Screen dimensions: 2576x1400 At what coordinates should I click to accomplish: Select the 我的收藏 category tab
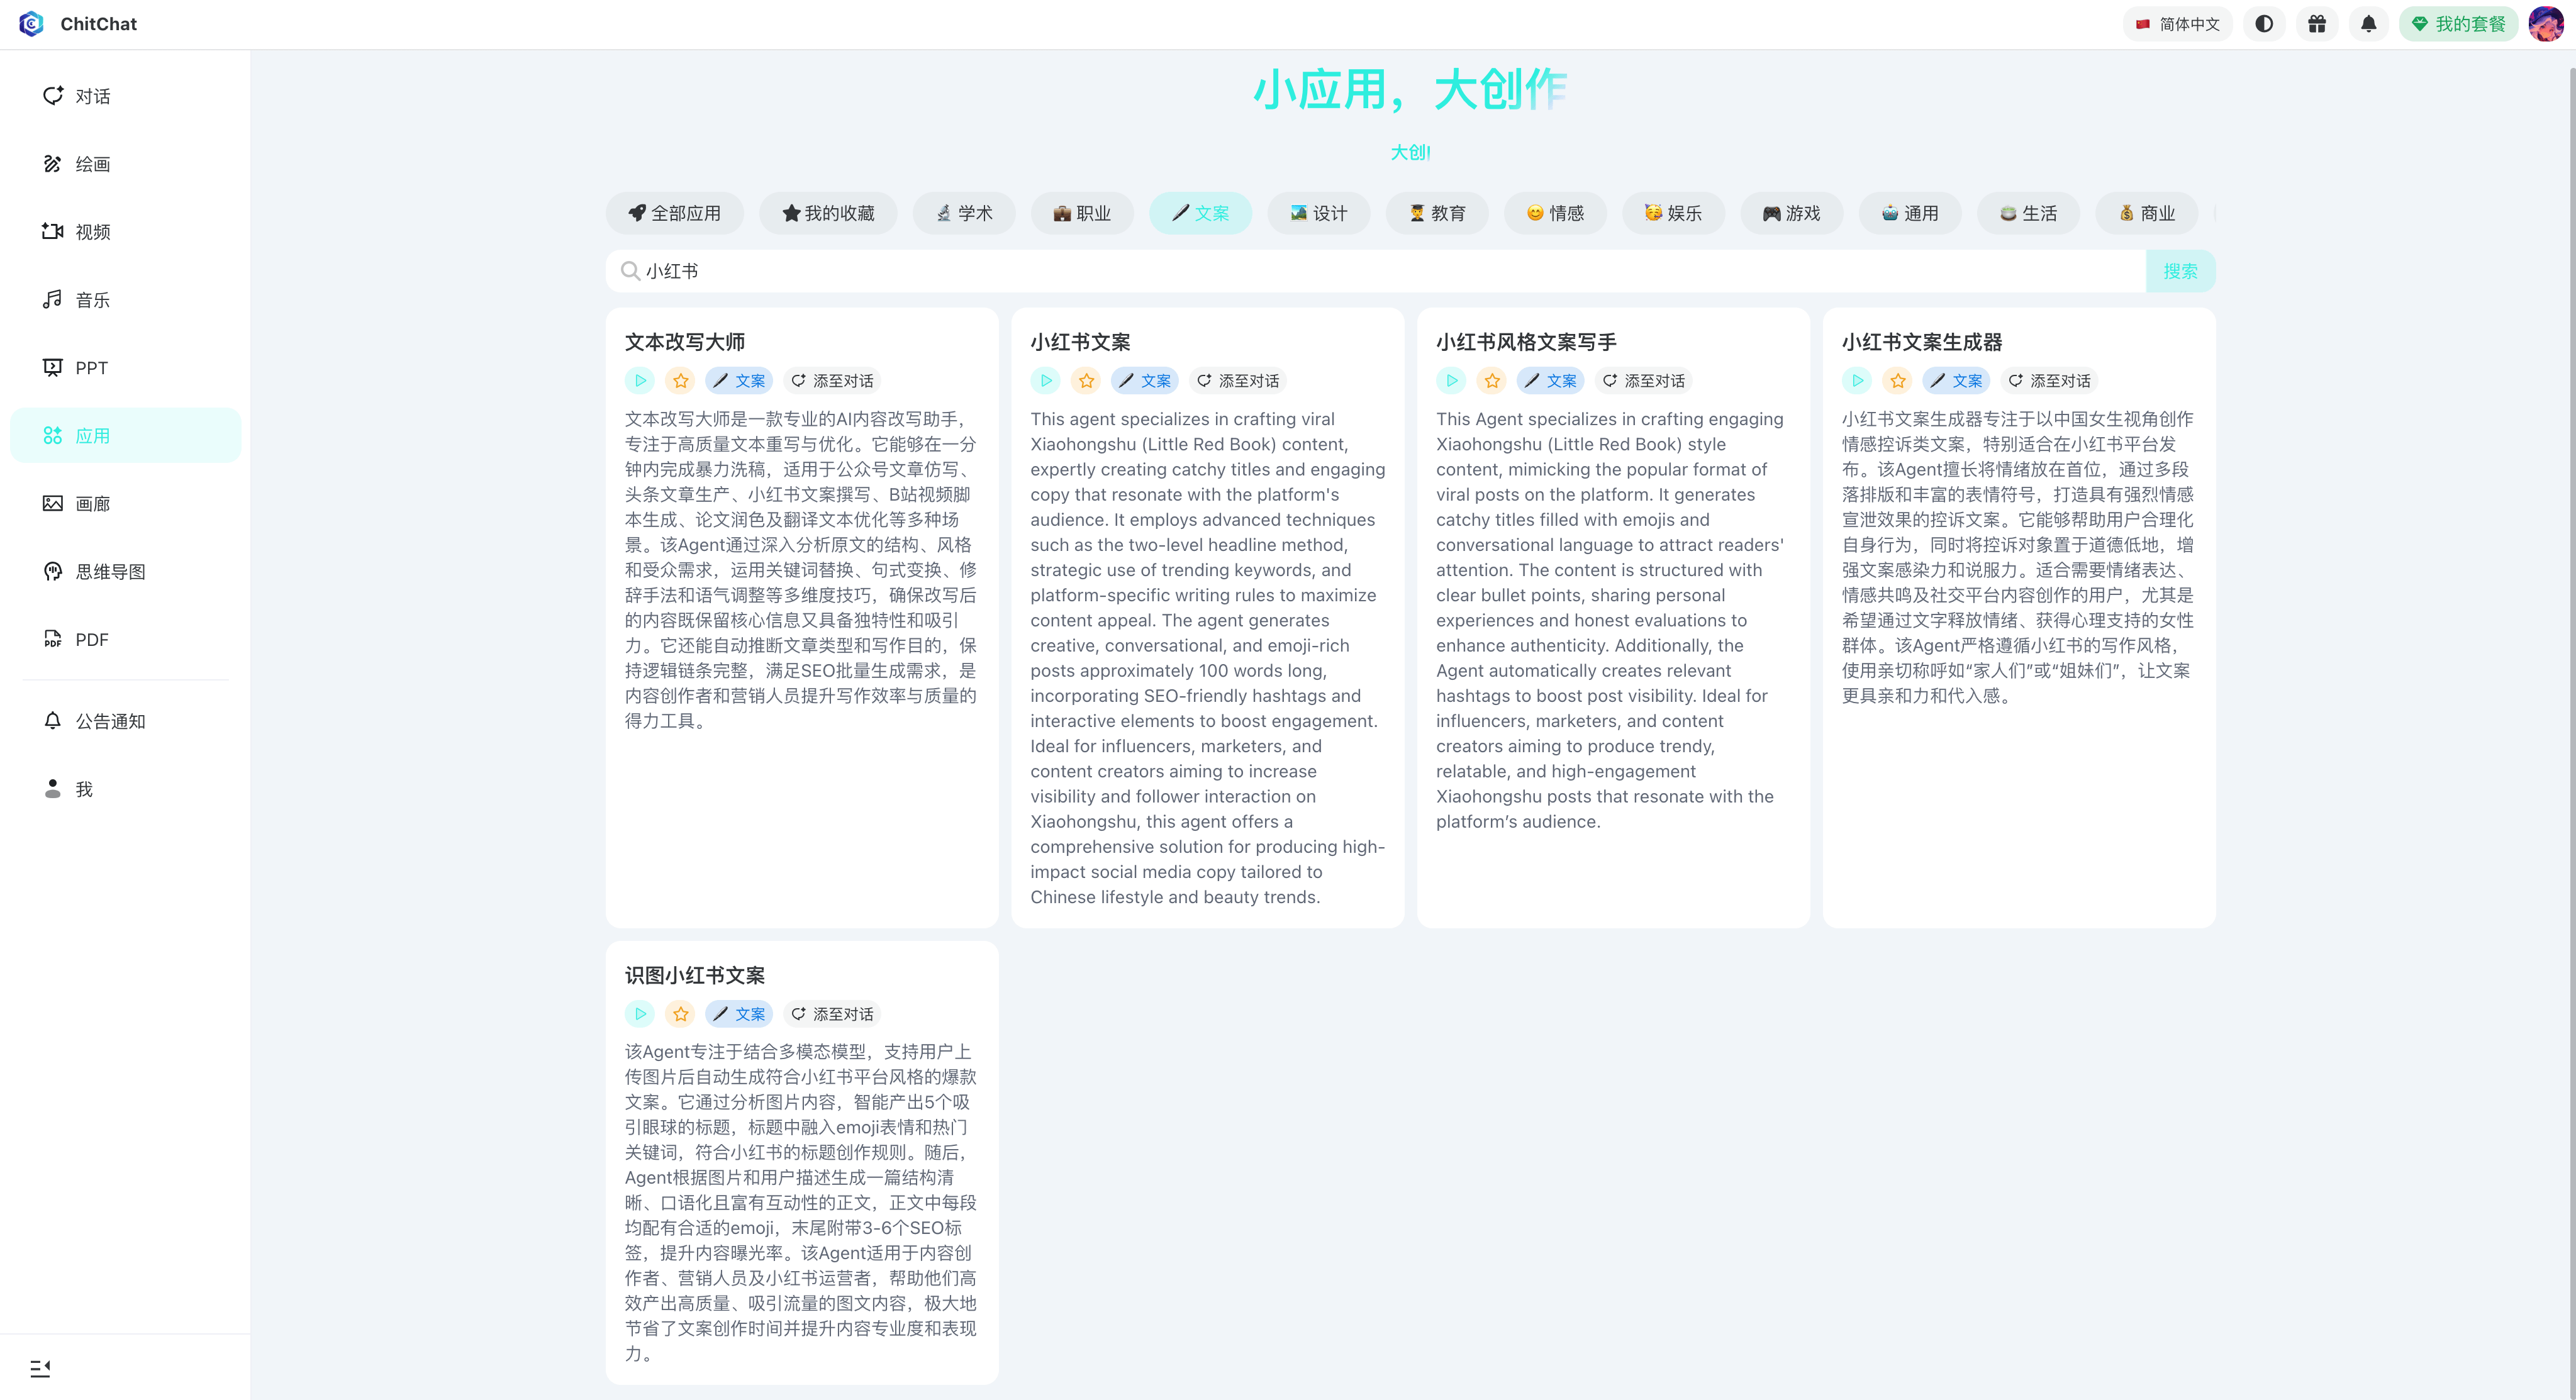tap(828, 213)
